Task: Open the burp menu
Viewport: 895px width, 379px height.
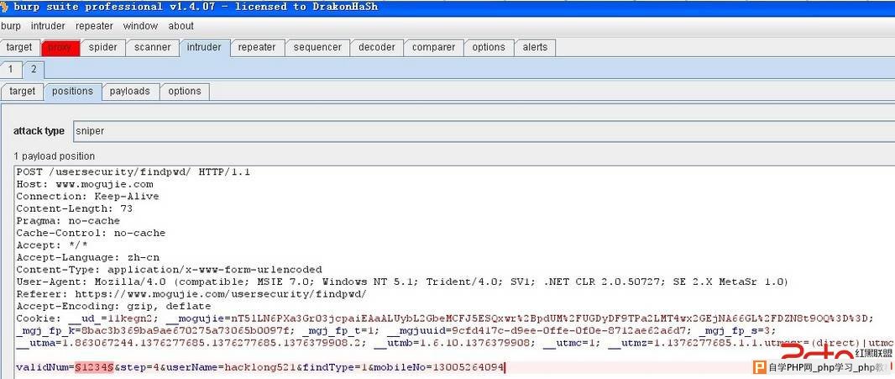Action: 11,26
